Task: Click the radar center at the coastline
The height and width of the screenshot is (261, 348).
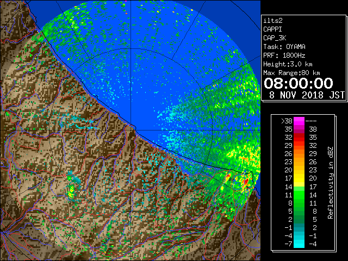Action: click(x=131, y=130)
